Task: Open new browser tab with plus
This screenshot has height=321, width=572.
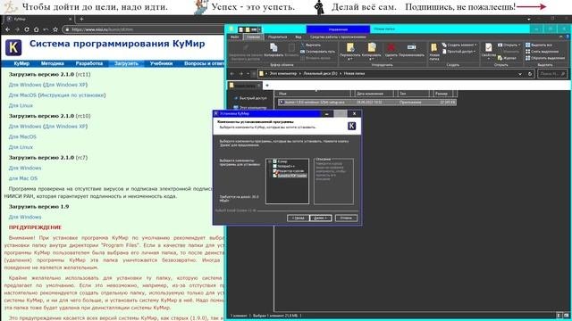Action: click(81, 19)
